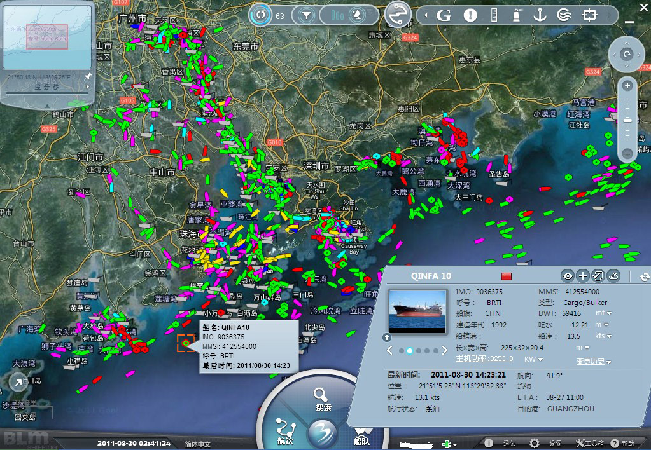Click the ship count number 63
Screen dimensions: 651x450
click(x=280, y=16)
